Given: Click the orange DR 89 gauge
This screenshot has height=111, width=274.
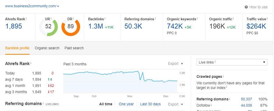Looking at the screenshot, I should point(71,27).
